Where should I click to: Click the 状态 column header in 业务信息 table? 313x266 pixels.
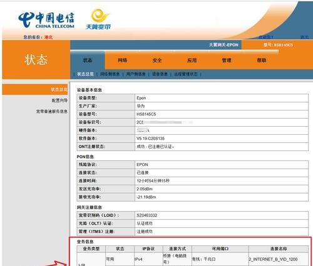(120, 249)
